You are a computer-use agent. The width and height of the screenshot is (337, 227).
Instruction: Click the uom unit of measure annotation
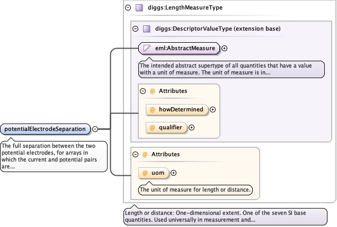pyautogui.click(x=196, y=190)
